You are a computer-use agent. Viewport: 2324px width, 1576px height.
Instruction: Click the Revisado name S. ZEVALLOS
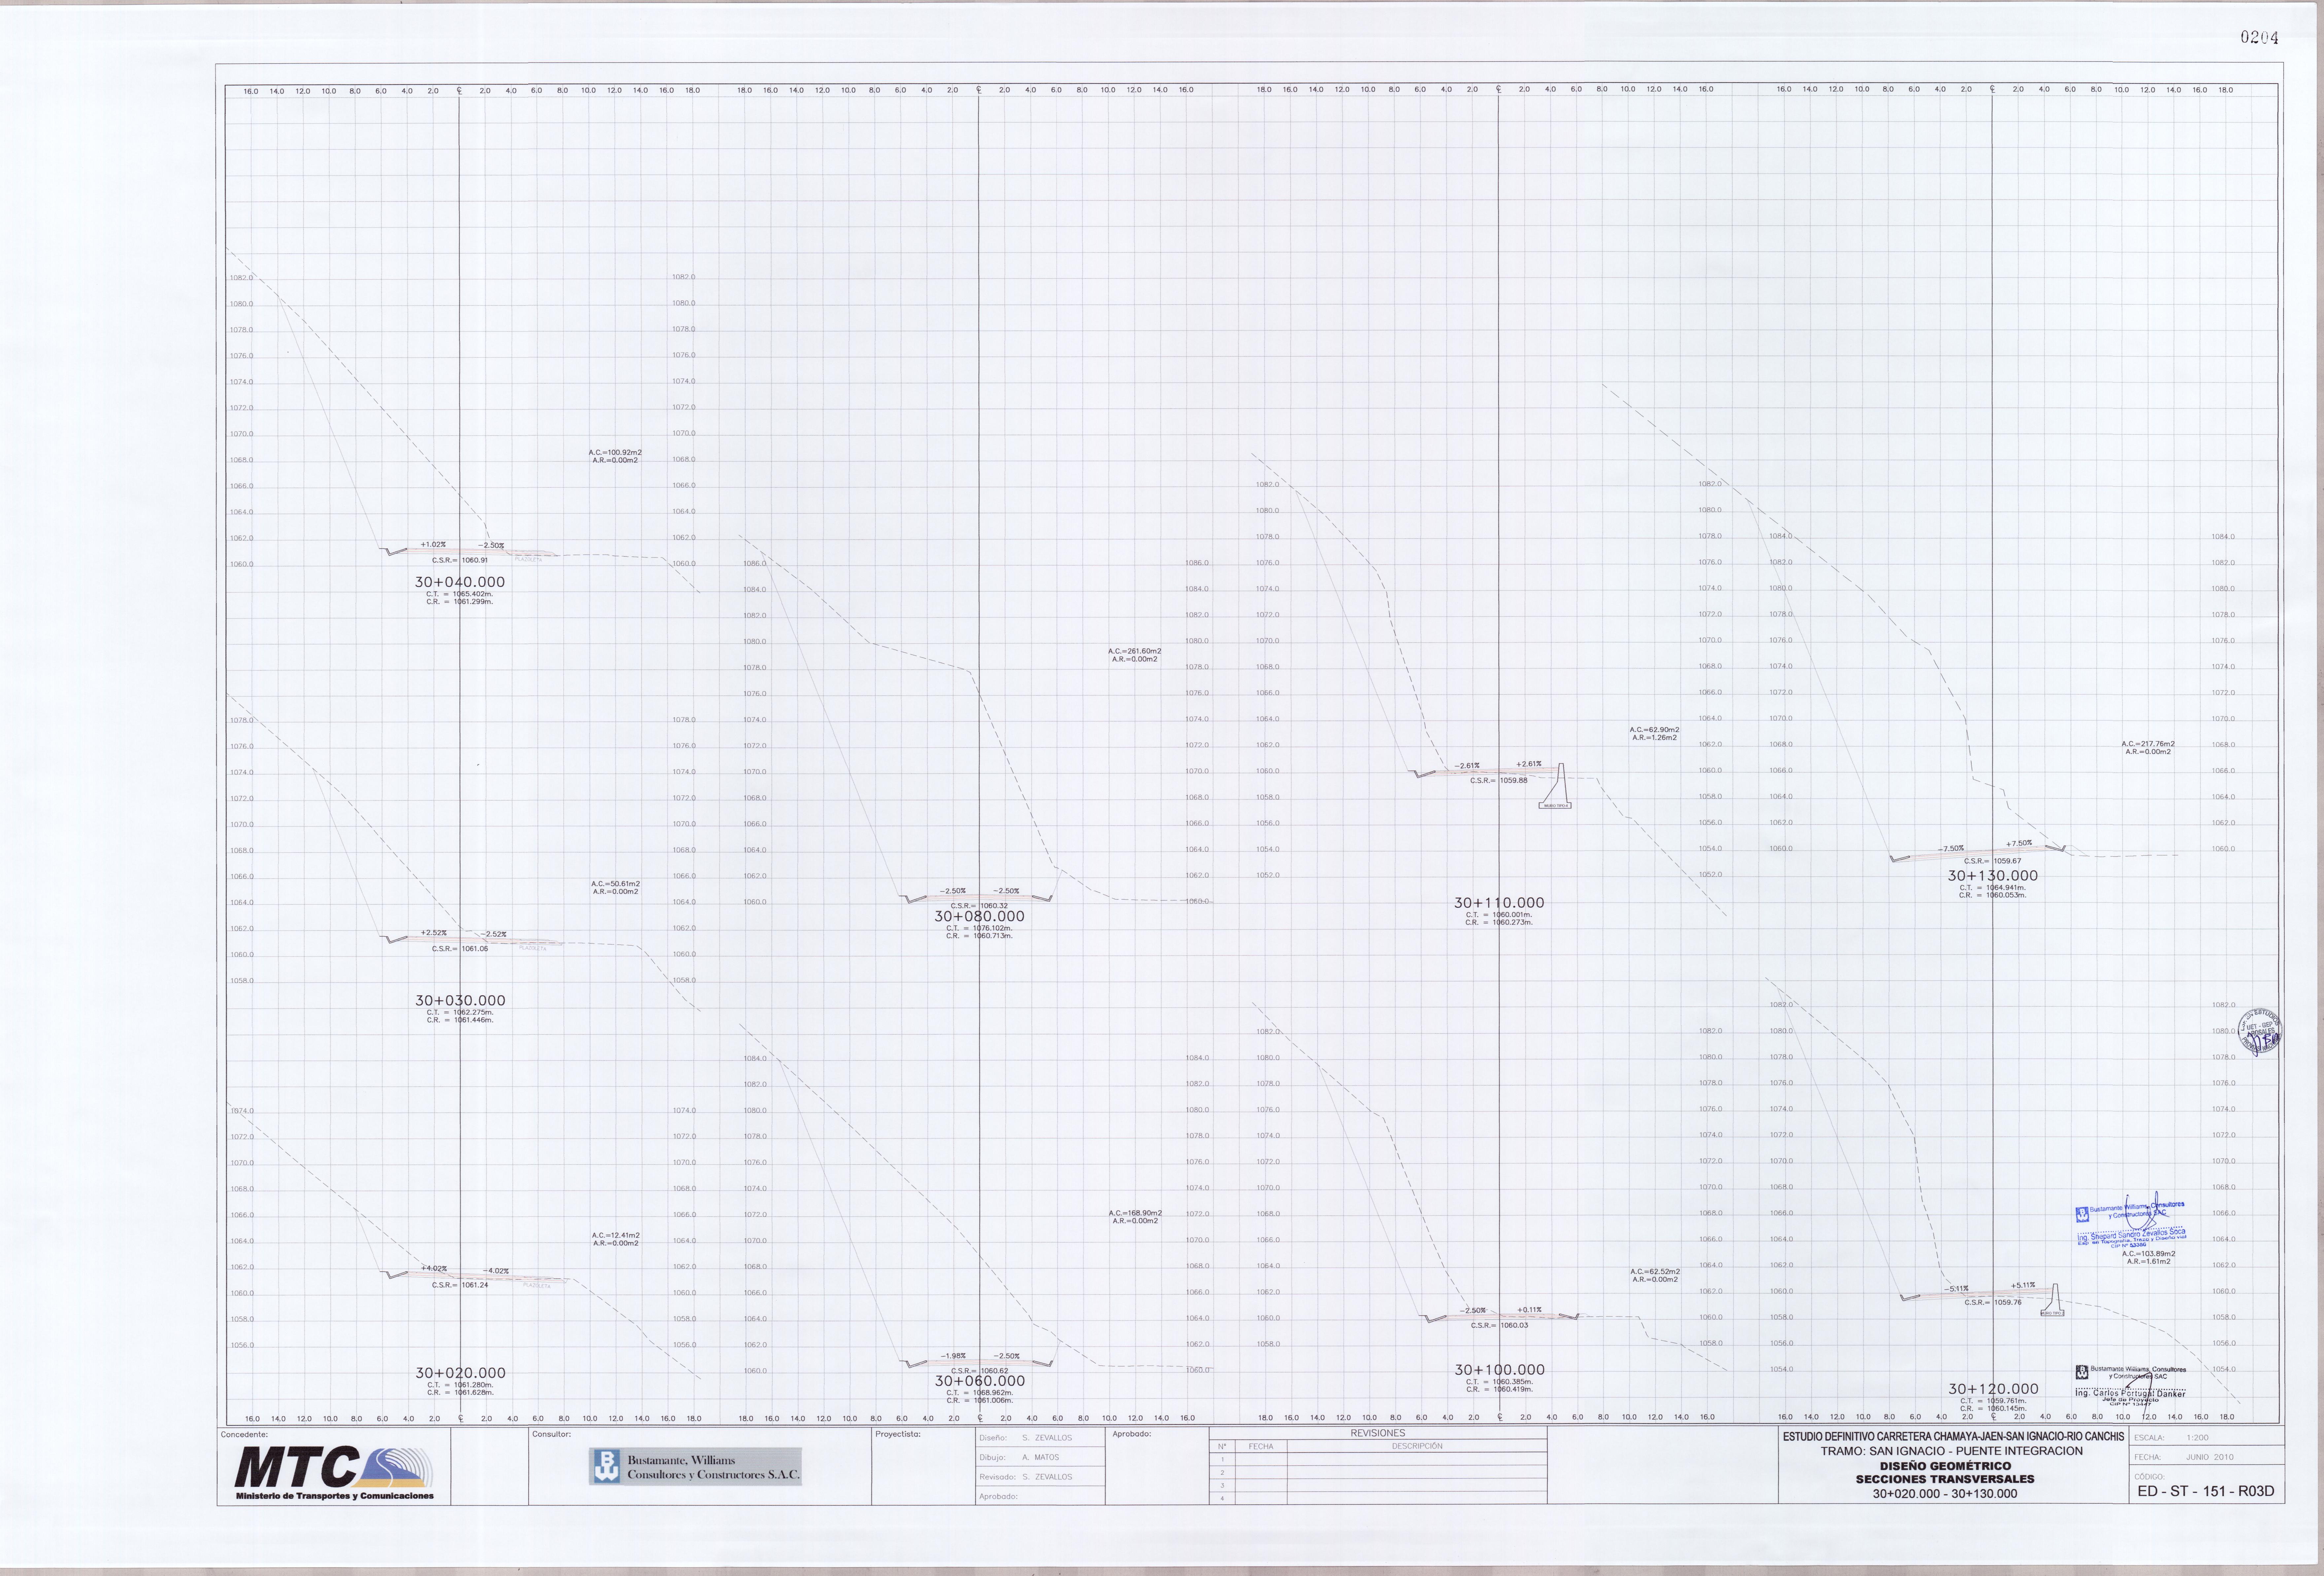tap(1047, 1477)
